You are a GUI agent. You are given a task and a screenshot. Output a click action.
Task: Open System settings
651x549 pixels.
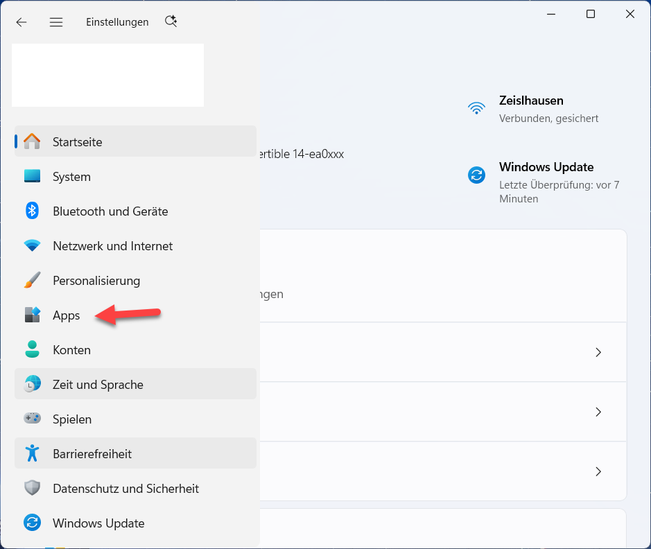[x=135, y=176]
